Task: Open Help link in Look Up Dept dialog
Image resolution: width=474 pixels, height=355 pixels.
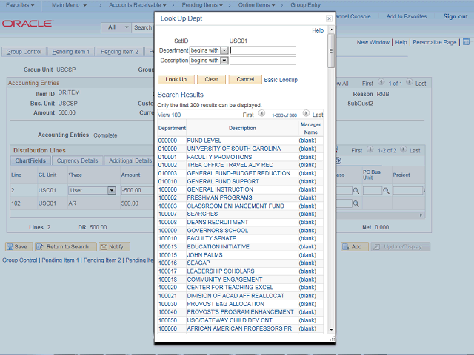Action: [x=318, y=30]
